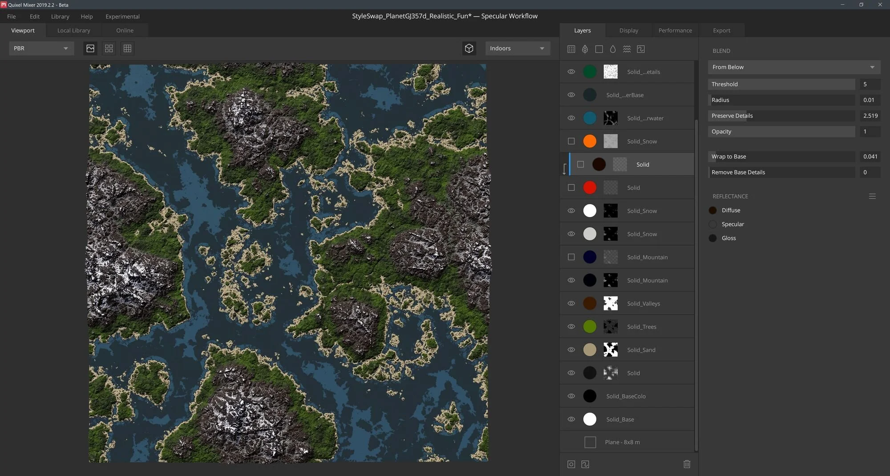Open the Experimental menu

(122, 16)
